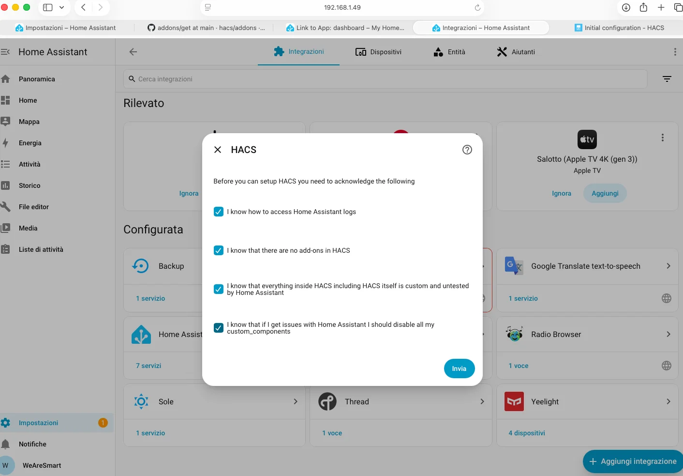Image resolution: width=683 pixels, height=476 pixels.
Task: Submit the form with Invia button
Action: click(x=459, y=369)
